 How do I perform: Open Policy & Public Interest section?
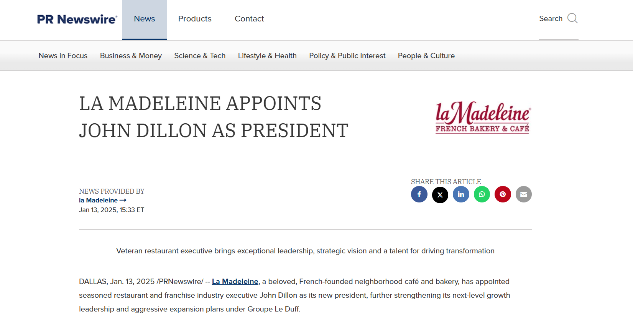click(347, 55)
